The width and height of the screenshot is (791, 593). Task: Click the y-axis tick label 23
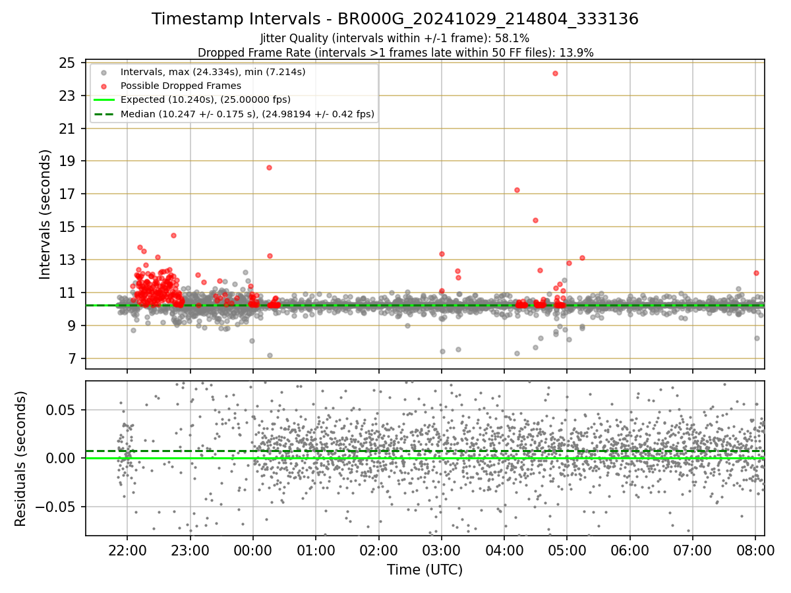point(66,96)
